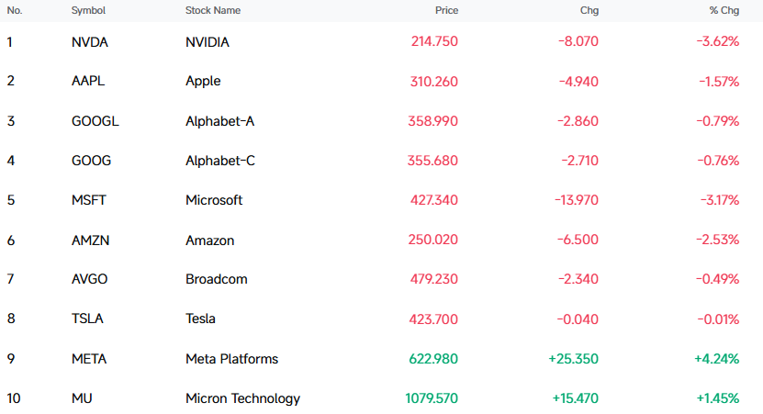Open the TSLA ticker symbol

(87, 319)
